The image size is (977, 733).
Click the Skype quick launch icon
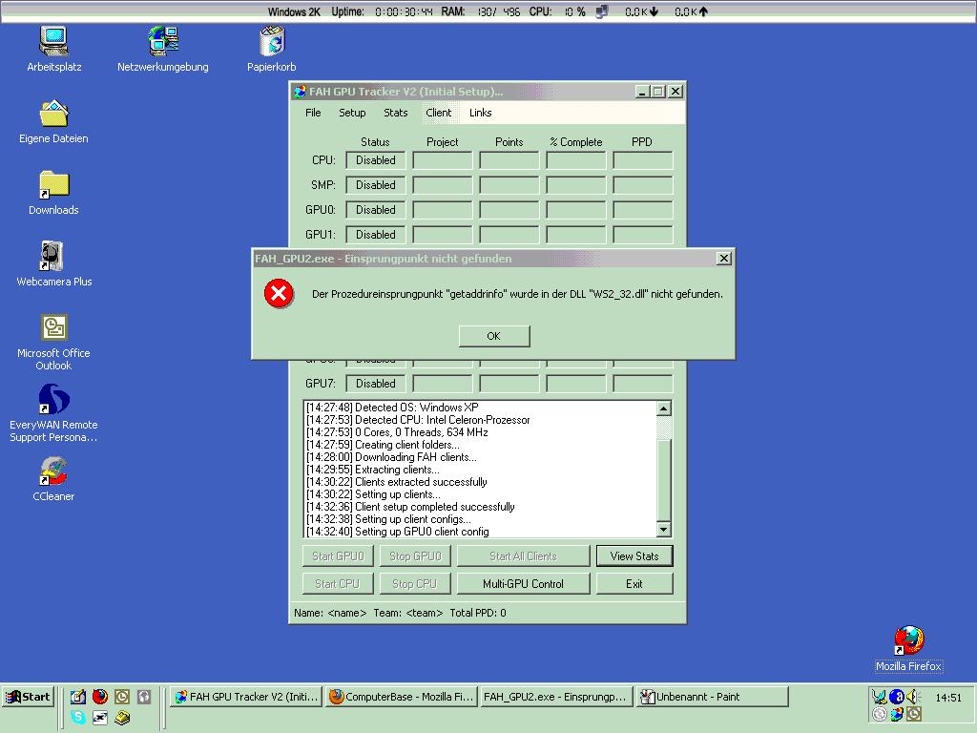[x=78, y=718]
